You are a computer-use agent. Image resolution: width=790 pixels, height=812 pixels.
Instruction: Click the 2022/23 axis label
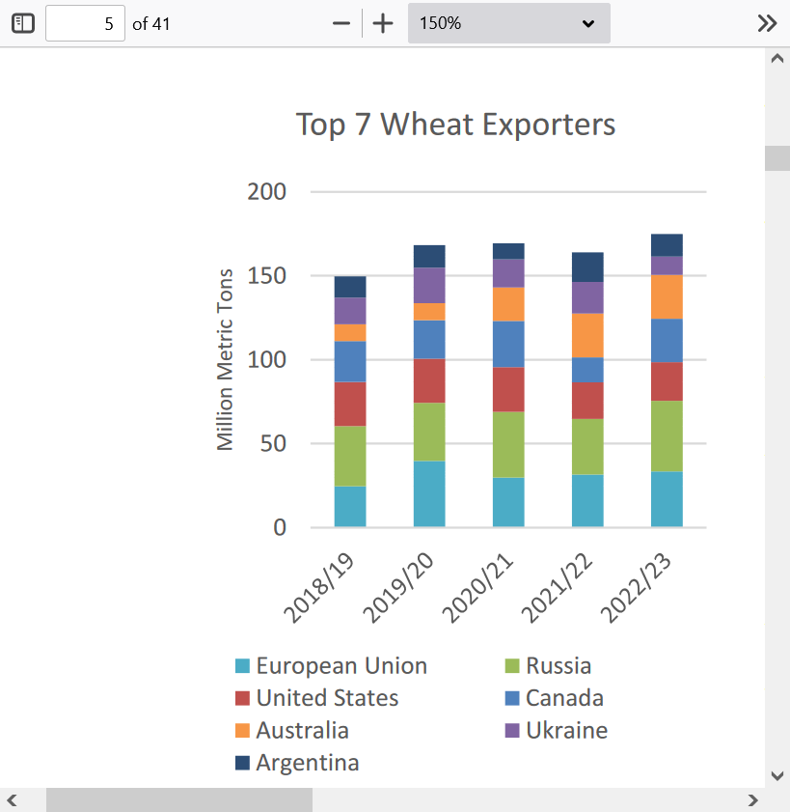[636, 588]
